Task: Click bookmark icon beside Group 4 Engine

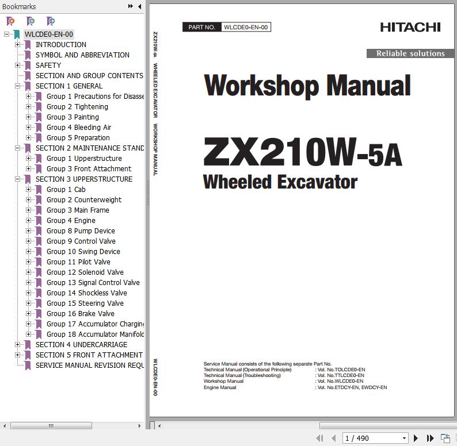Action: (x=39, y=220)
